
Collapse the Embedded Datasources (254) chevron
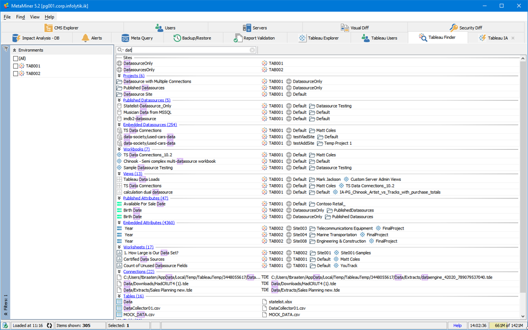coord(119,125)
